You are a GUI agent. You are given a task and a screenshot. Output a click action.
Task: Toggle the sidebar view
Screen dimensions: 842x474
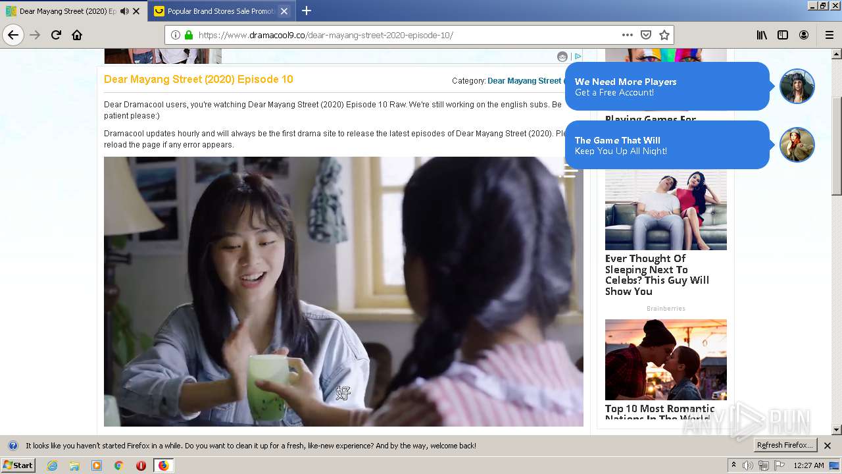pos(783,35)
